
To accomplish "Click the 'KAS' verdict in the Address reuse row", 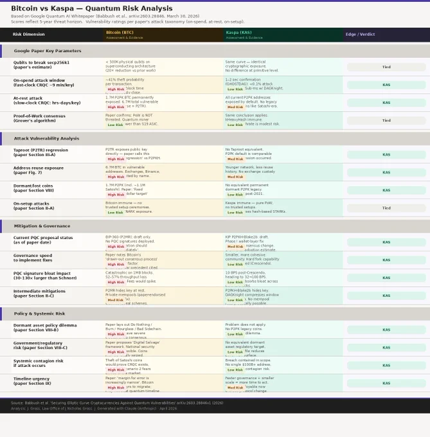I will (386, 172).
